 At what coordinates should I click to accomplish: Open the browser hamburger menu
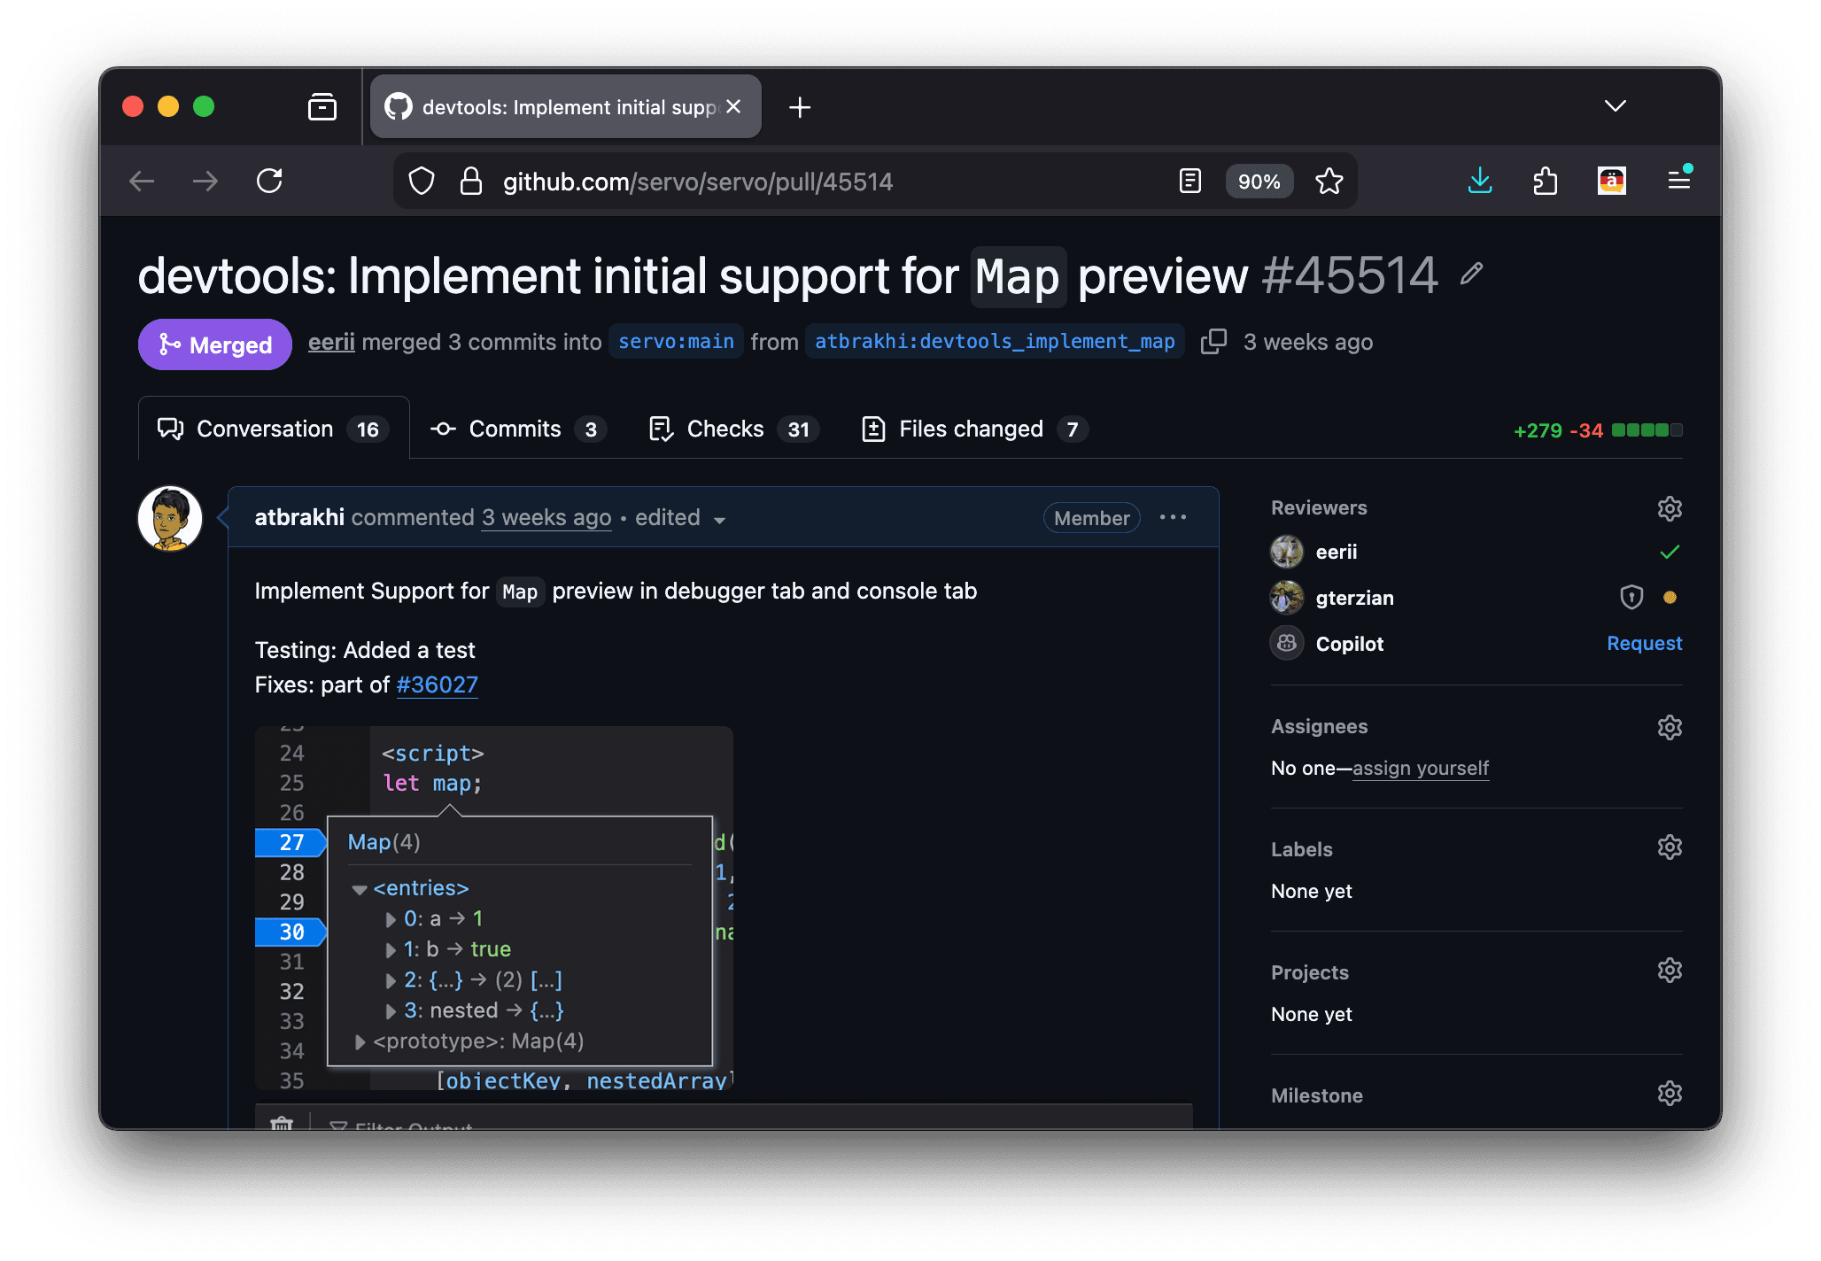1678,182
